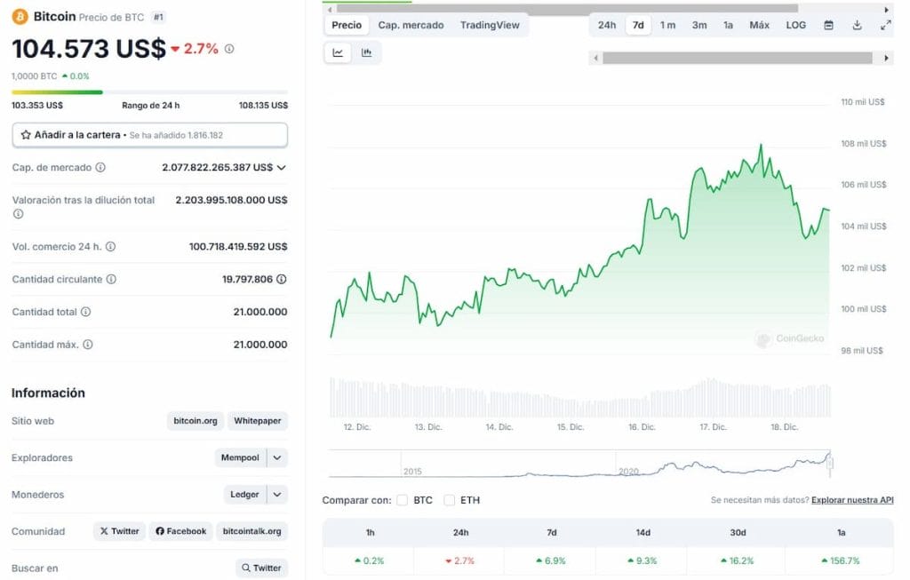Open the calendar date-range picker icon
This screenshot has width=910, height=580.
pos(828,25)
